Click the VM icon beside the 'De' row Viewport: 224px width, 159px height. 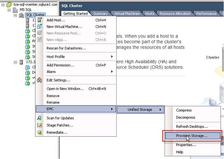(x=28, y=73)
